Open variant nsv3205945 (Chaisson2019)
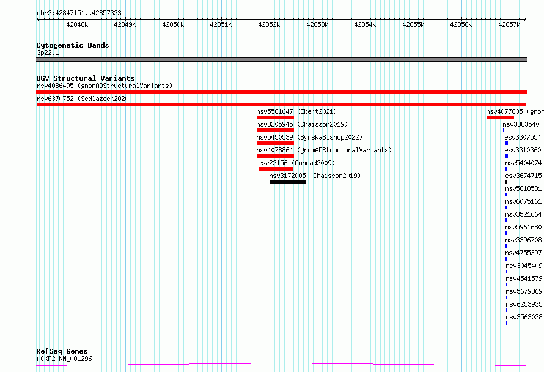Viewport: 544px width, 372px height. tap(302, 124)
